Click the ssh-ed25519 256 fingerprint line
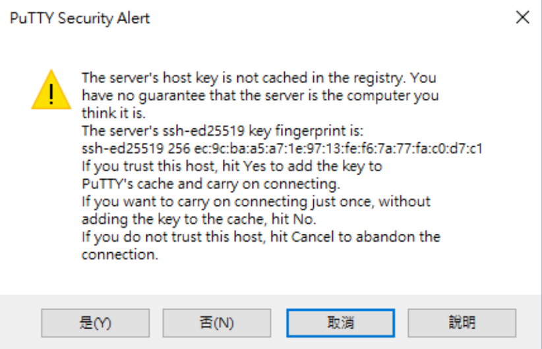Image resolution: width=542 pixels, height=349 pixels. click(282, 148)
